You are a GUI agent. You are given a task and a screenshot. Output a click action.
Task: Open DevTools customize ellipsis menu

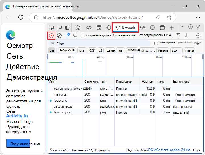pos(183,27)
